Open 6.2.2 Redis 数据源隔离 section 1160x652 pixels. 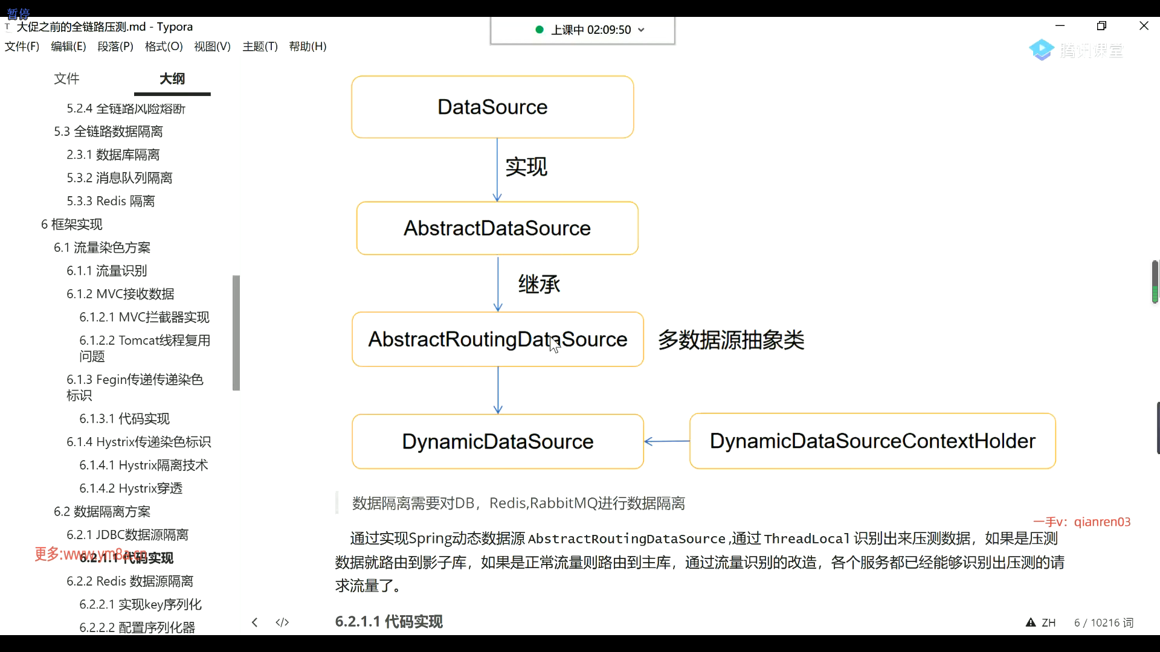(130, 581)
